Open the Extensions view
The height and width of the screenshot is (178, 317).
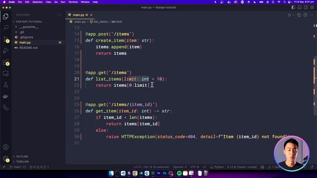click(5, 62)
